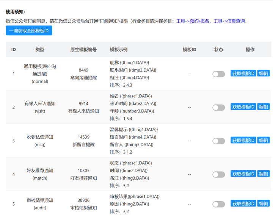Click text 排序: 2,4,3
The width and height of the screenshot is (273, 216).
pos(121,85)
